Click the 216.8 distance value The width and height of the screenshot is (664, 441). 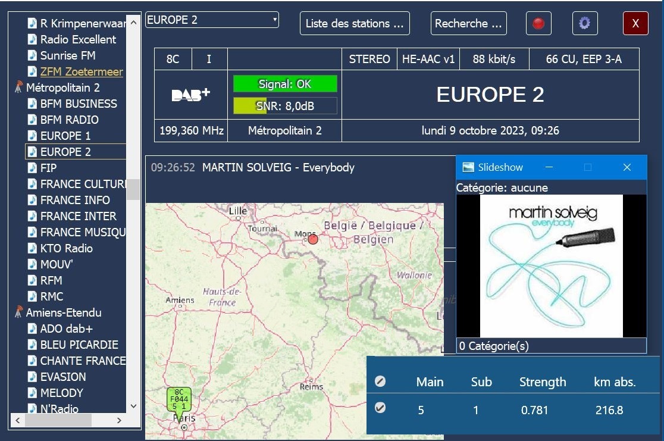(609, 410)
